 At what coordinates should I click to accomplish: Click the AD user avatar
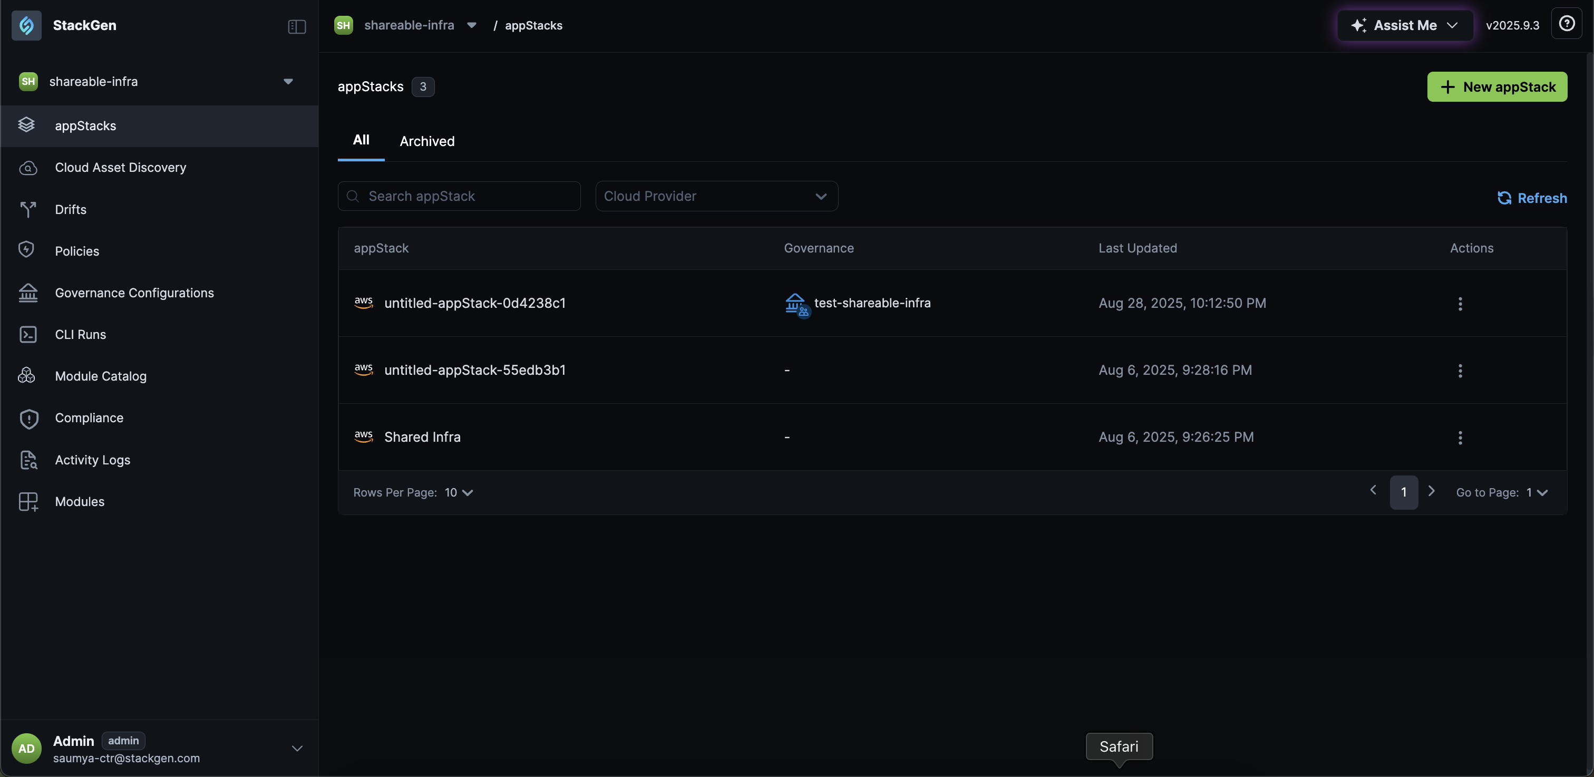point(26,748)
